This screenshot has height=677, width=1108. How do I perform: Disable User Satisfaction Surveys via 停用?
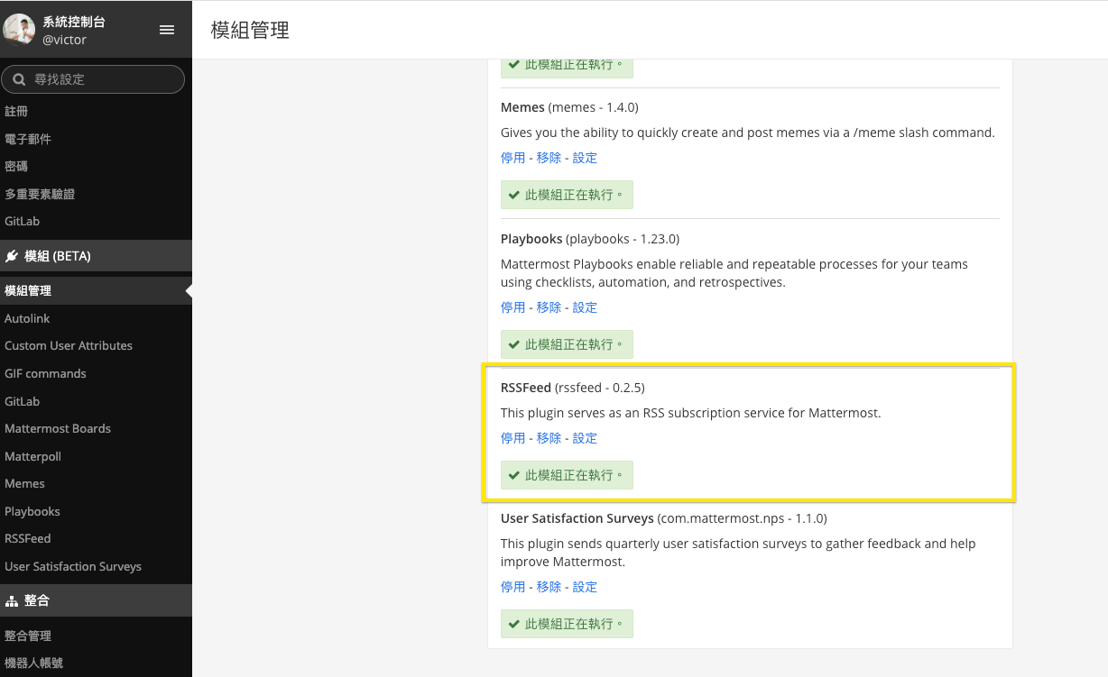coord(512,587)
